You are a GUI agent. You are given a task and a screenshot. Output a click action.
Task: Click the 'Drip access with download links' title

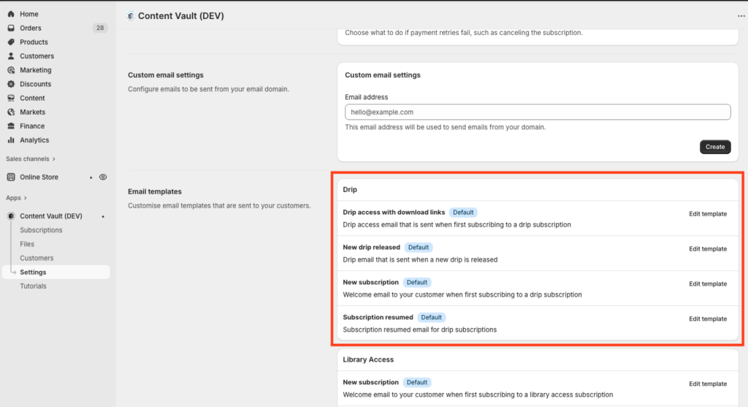394,213
